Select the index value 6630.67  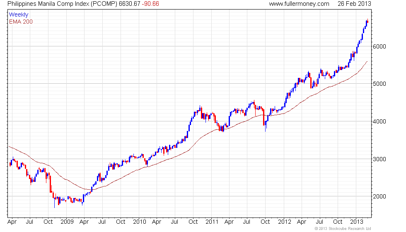(x=129, y=4)
